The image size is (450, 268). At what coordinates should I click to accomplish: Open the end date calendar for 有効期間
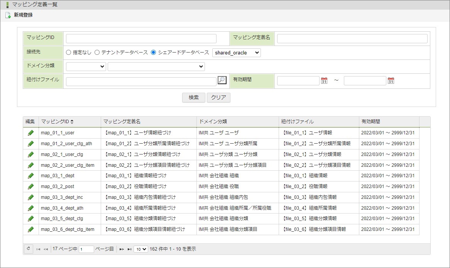391,81
